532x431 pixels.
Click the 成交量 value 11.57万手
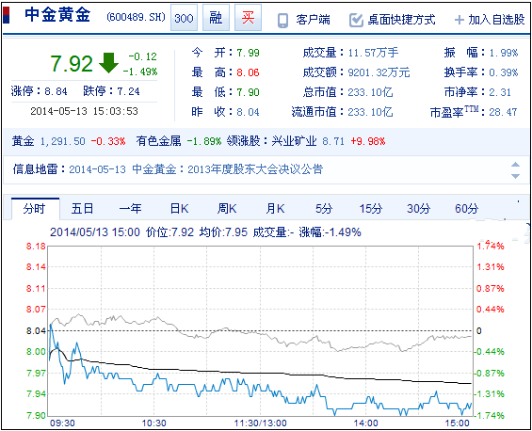[373, 53]
